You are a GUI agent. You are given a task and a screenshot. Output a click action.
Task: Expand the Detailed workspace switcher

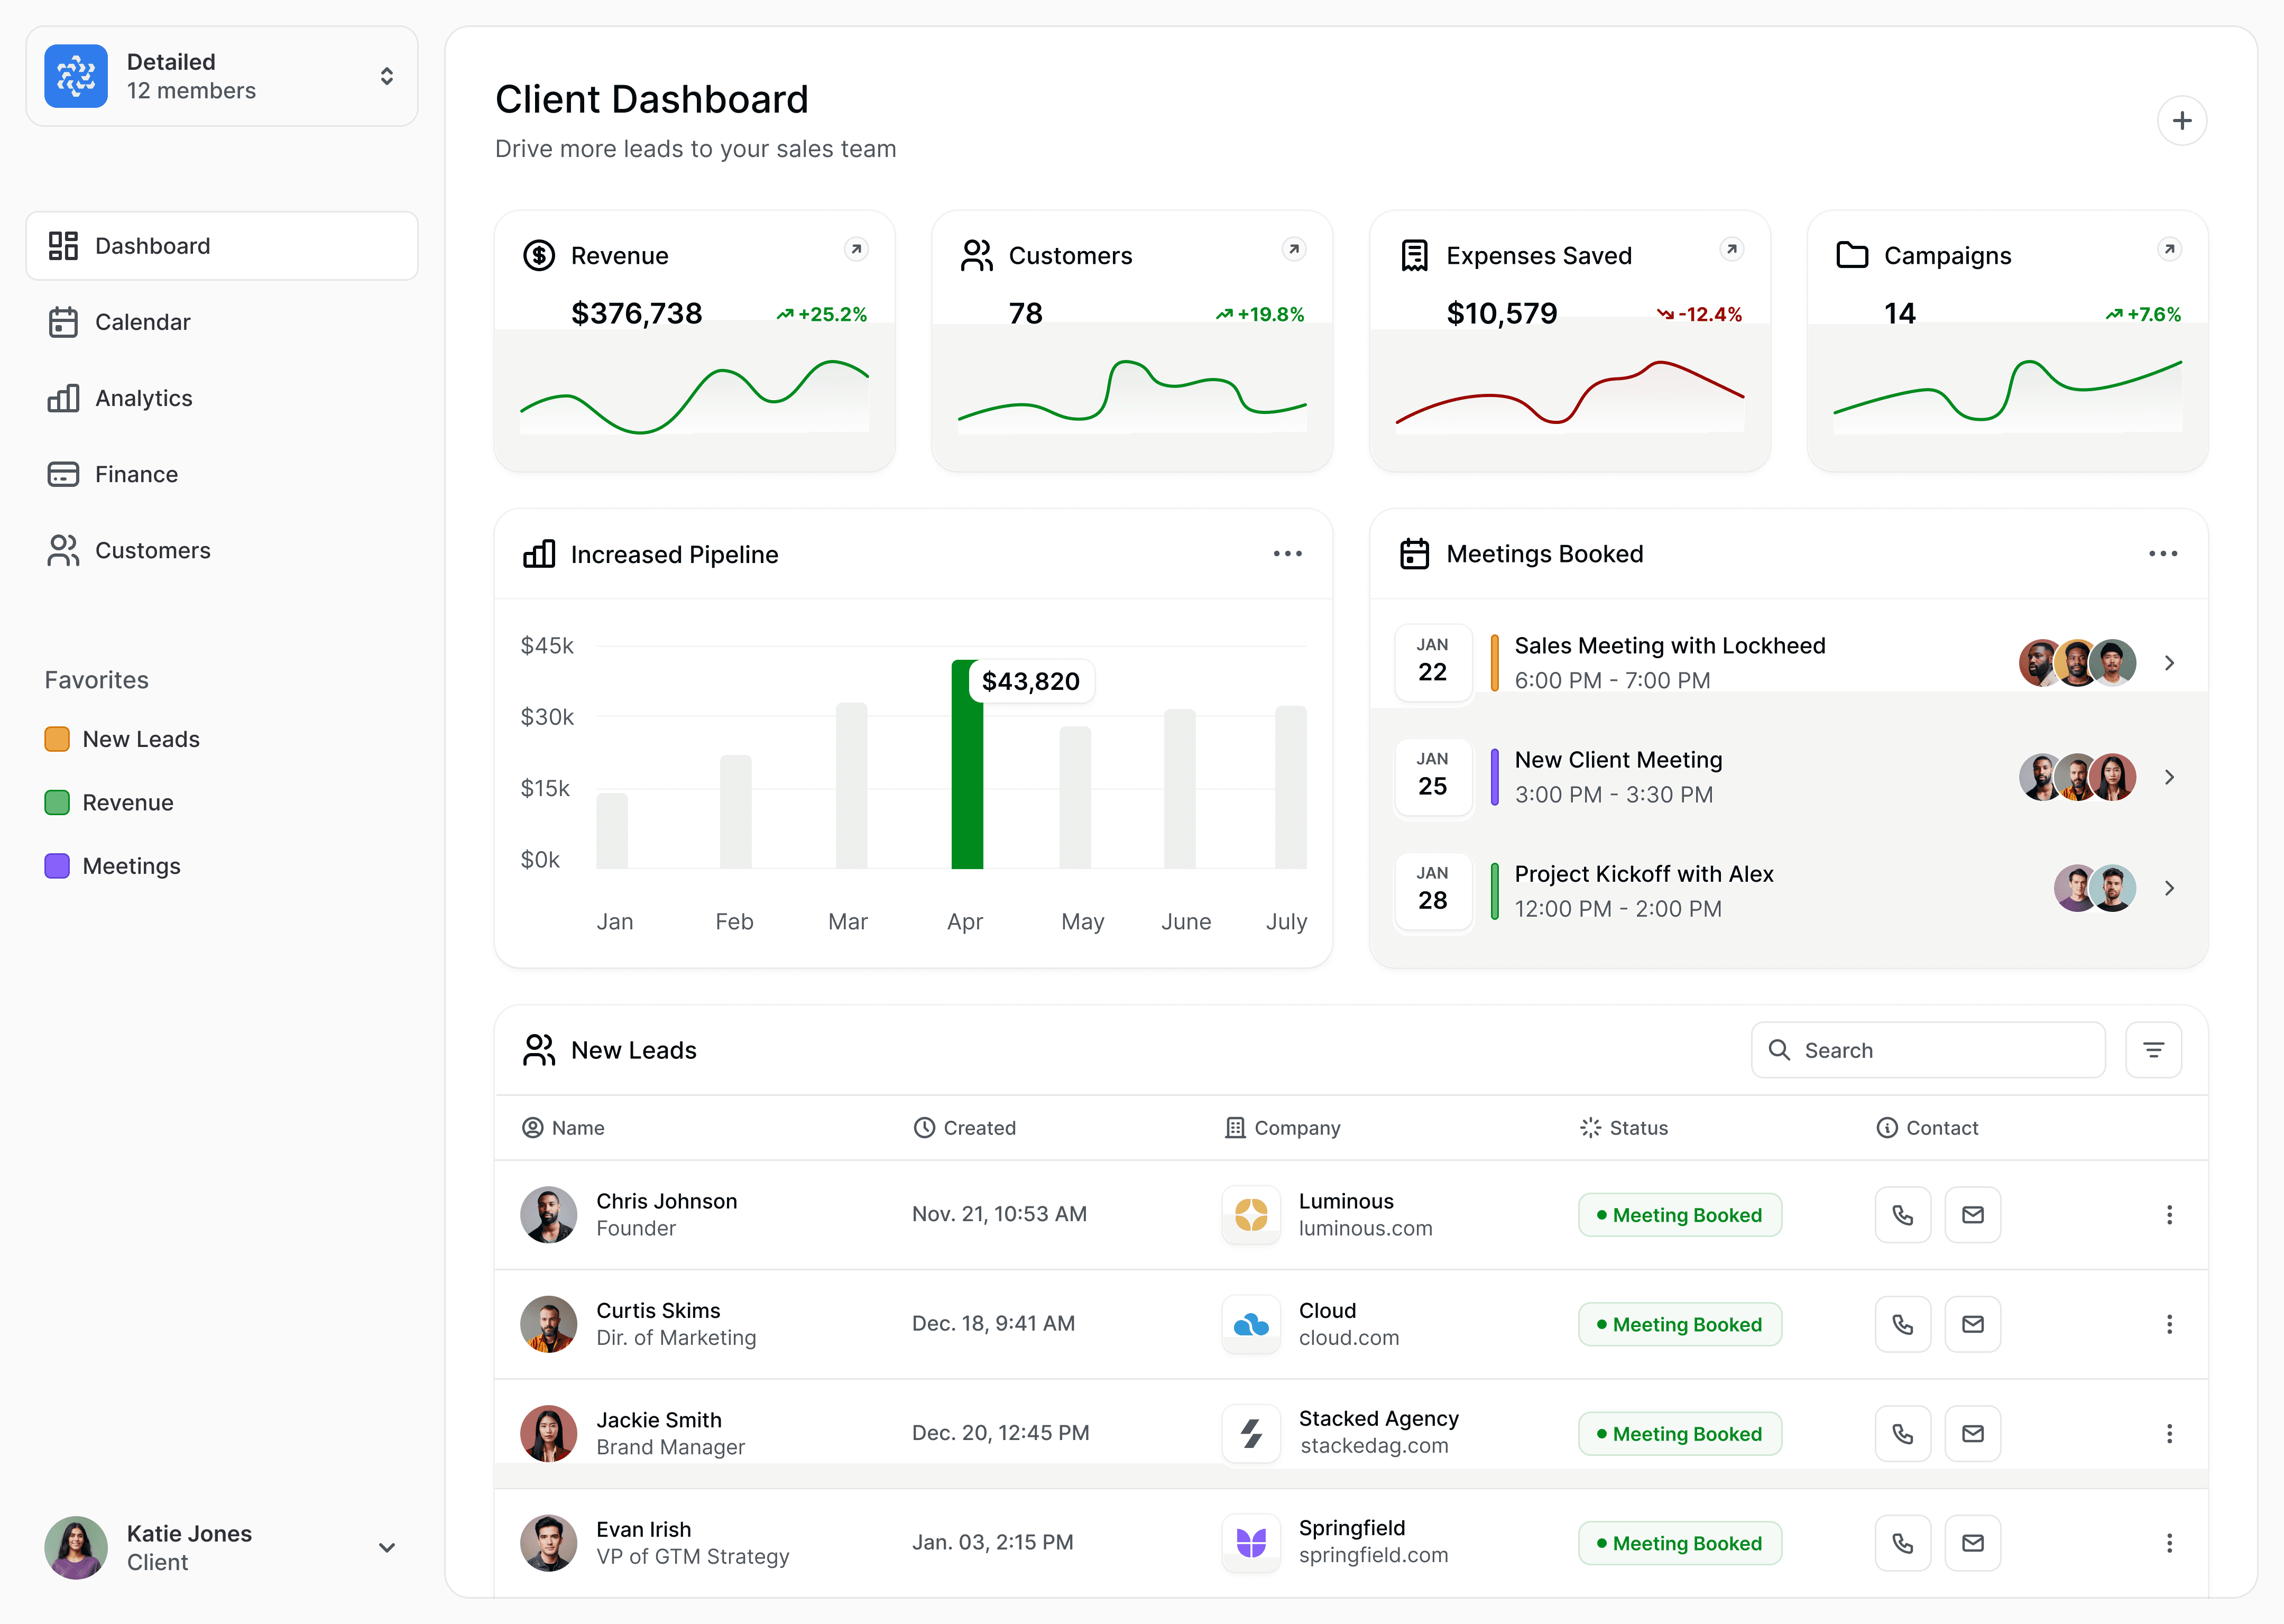(386, 75)
